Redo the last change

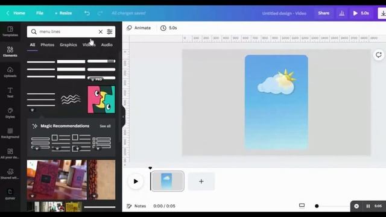(x=100, y=13)
